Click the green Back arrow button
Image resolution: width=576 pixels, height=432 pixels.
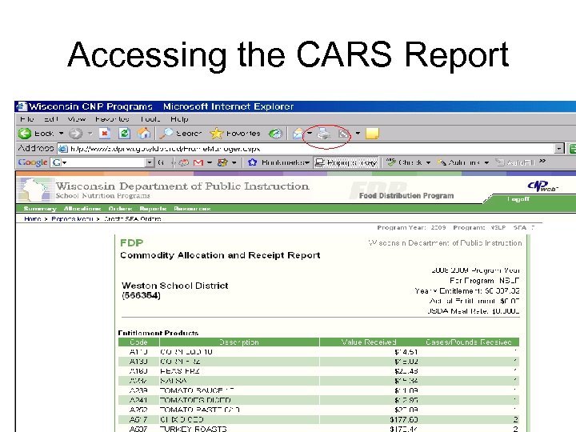(25, 134)
